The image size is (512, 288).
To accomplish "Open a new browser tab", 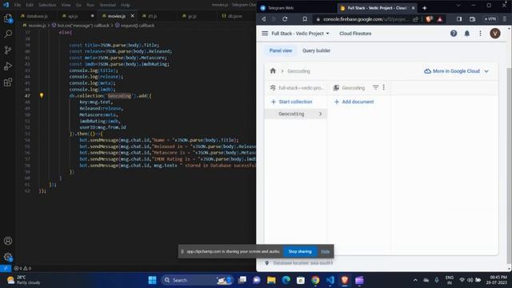I will [425, 8].
